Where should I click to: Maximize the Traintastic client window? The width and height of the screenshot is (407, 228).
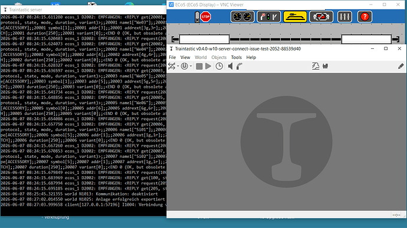pos(386,49)
